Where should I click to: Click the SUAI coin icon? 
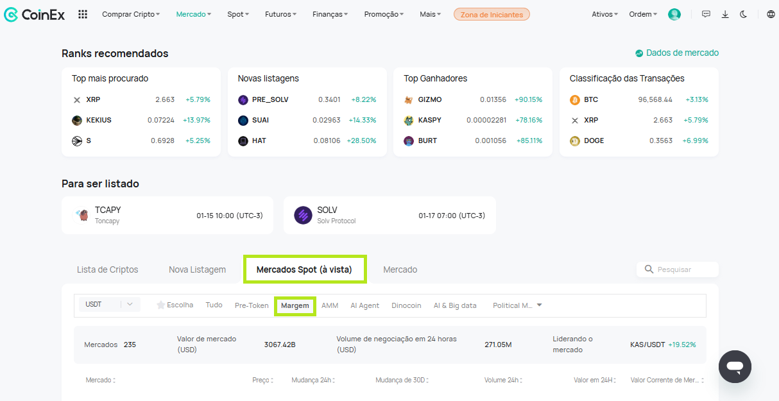tap(243, 121)
